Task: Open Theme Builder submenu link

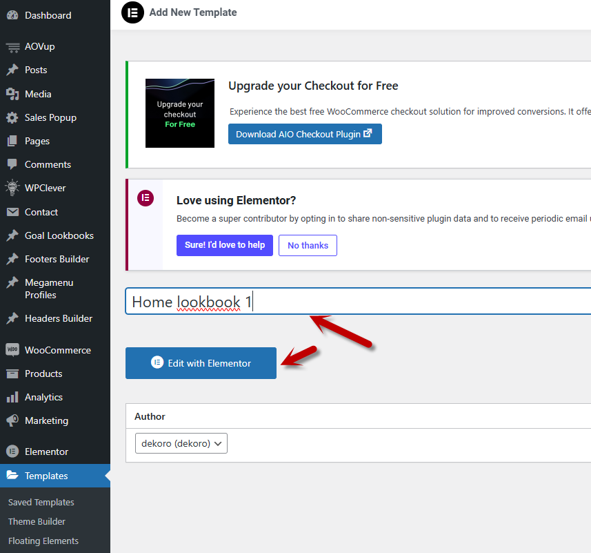Action: 37,521
